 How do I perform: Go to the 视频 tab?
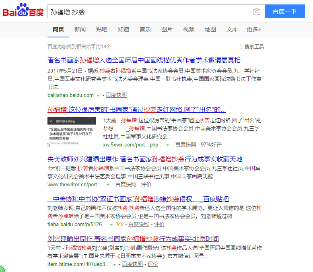[x=189, y=29]
